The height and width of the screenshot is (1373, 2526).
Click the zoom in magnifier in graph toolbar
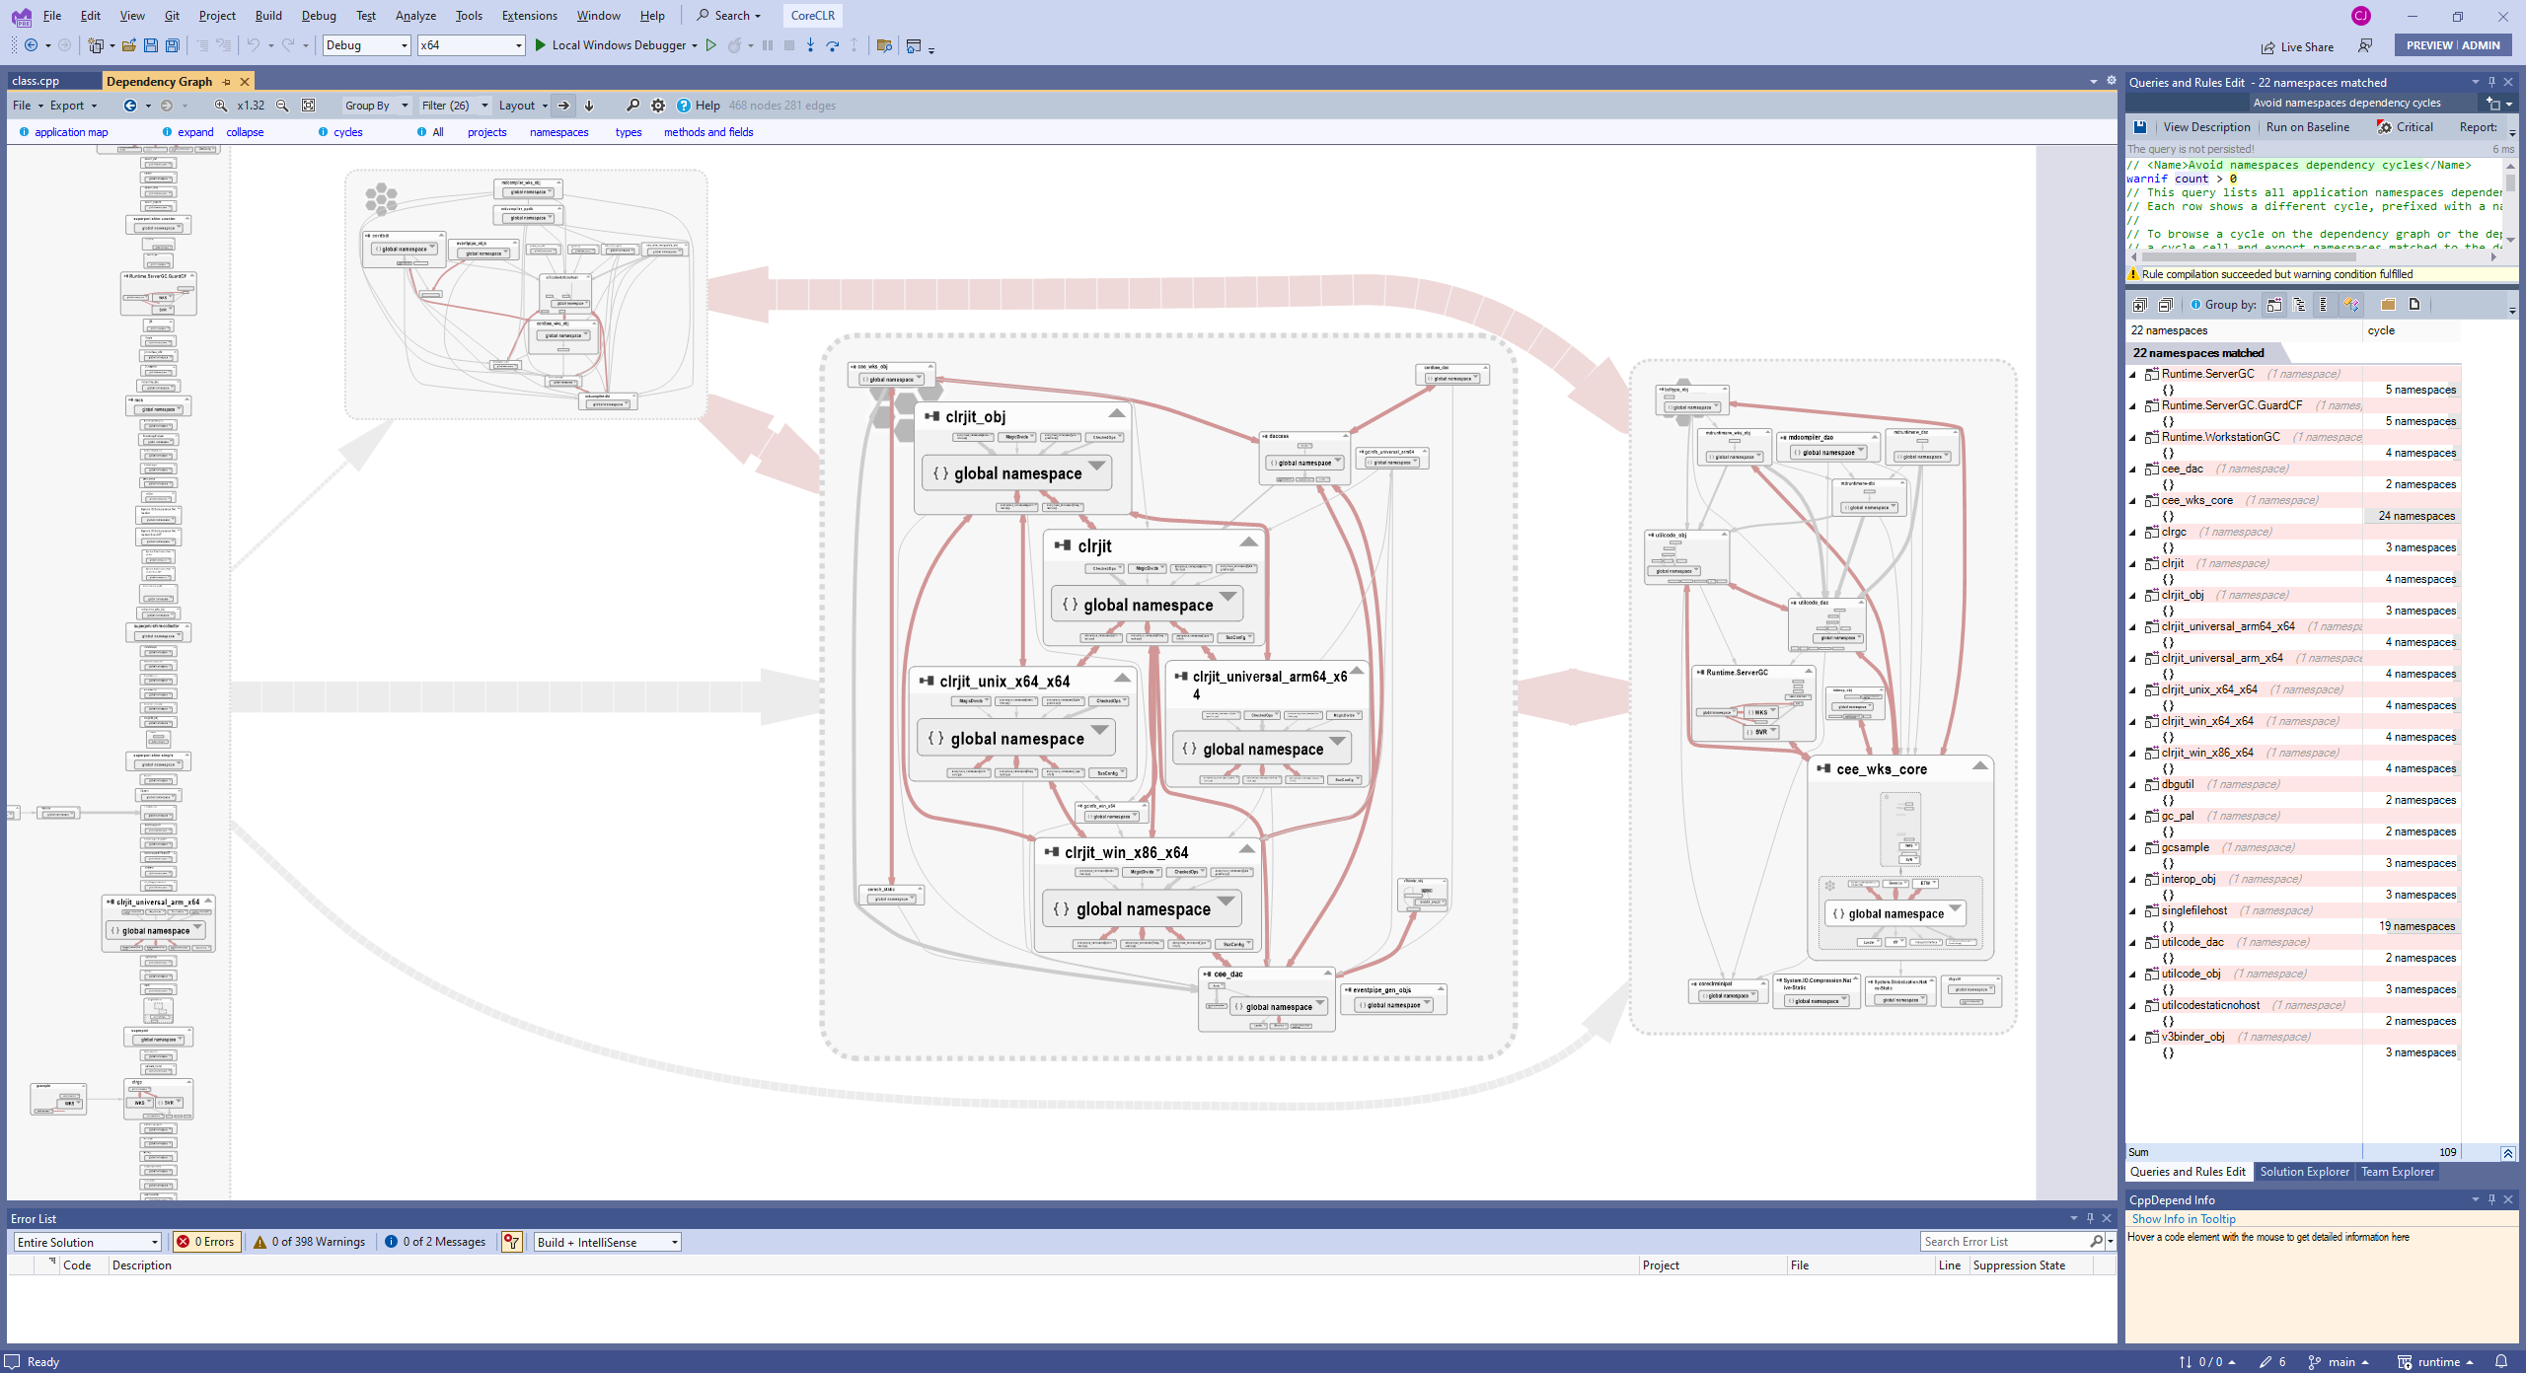pos(221,106)
